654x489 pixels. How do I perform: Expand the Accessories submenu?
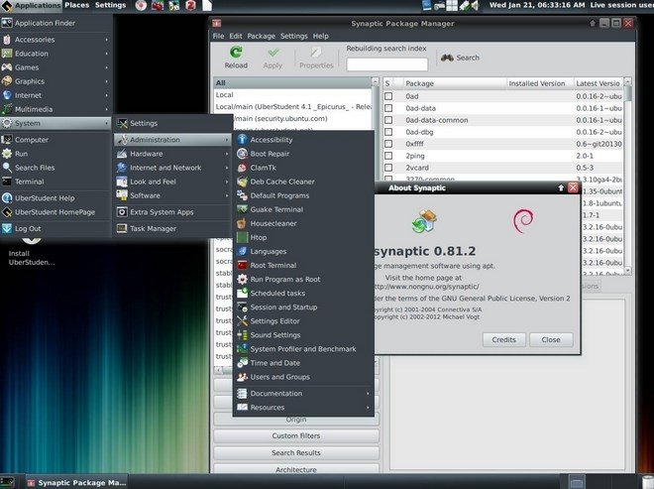(55, 40)
